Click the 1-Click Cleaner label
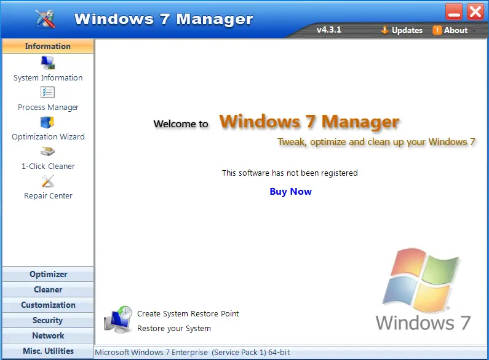Viewport: 489px width, 360px height. (x=48, y=166)
